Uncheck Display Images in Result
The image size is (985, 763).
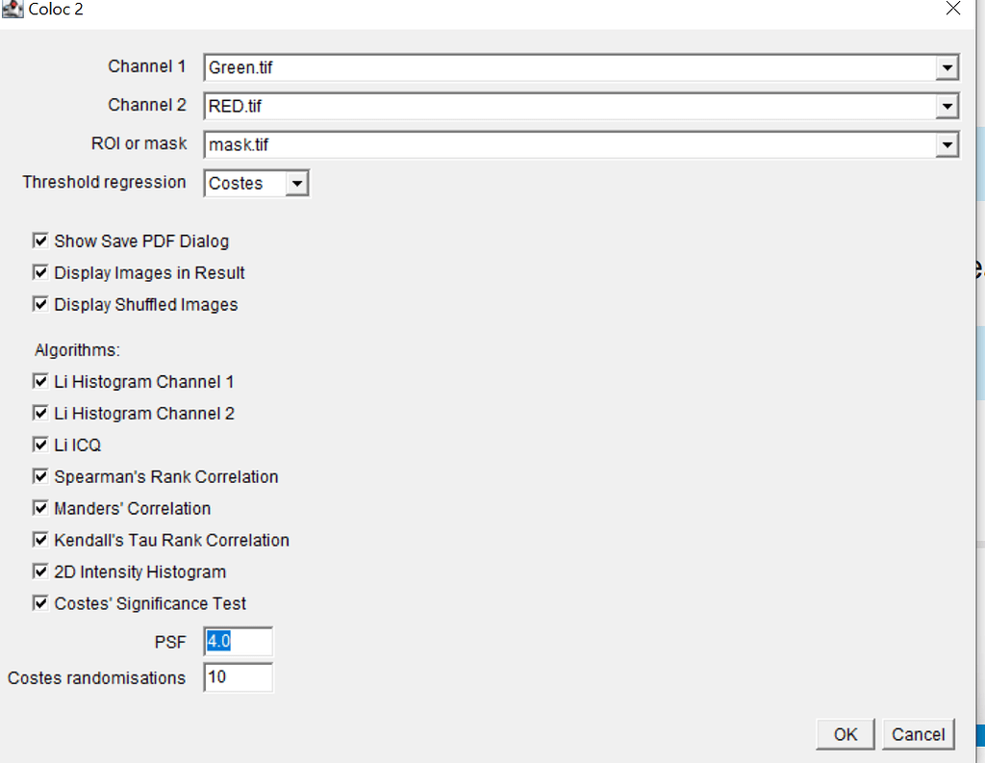tap(40, 272)
